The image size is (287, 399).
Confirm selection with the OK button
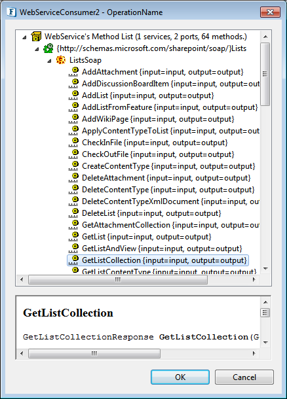[180, 377]
